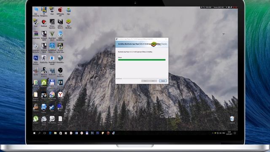Close the BlueStacks installer window
This screenshot has width=270, height=152.
coord(166,39)
